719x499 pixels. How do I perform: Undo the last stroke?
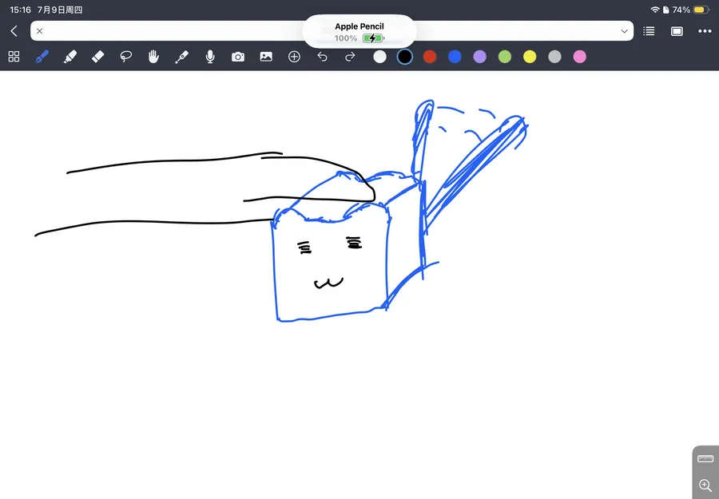tap(323, 57)
